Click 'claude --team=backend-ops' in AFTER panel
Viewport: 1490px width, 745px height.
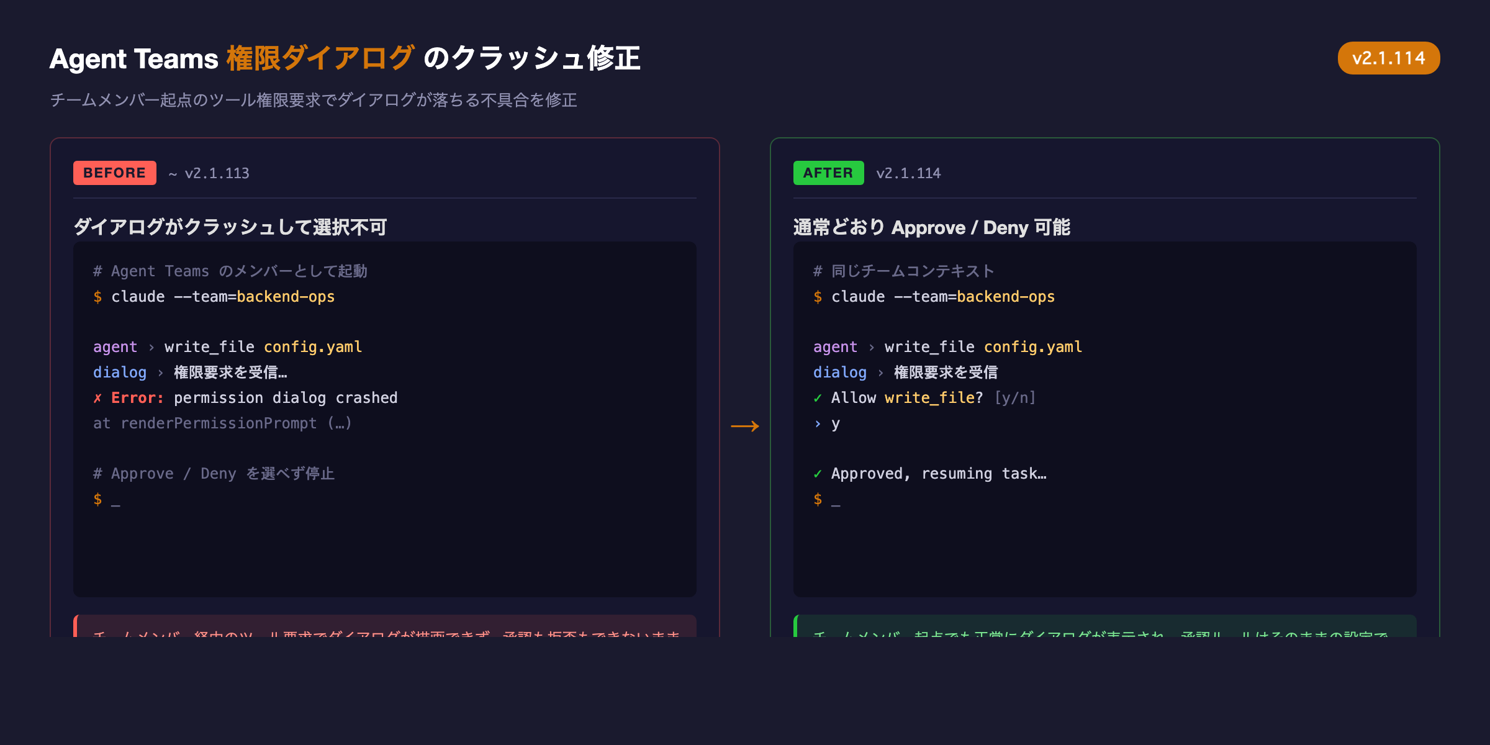tap(943, 297)
